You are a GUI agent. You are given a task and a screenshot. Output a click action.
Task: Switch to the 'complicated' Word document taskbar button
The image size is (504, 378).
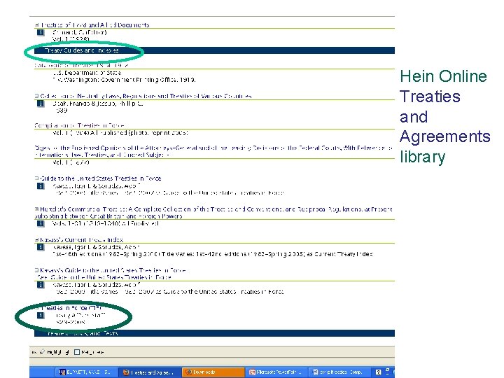coord(338,372)
